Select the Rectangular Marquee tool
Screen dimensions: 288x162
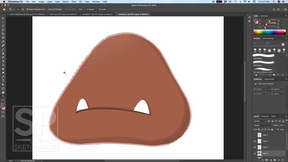click(3, 22)
